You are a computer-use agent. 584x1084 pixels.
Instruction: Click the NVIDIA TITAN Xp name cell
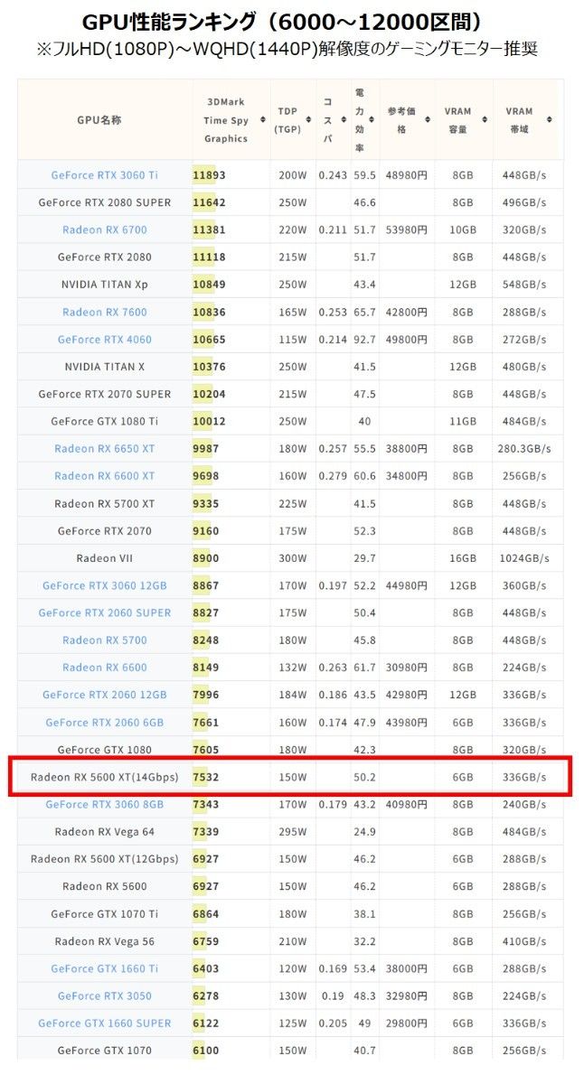[x=105, y=285]
